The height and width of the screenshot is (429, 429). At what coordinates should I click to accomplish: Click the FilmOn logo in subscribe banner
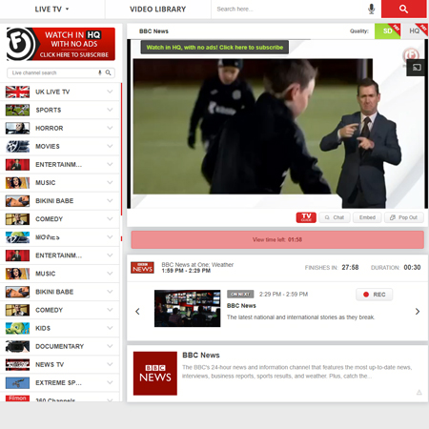point(20,44)
